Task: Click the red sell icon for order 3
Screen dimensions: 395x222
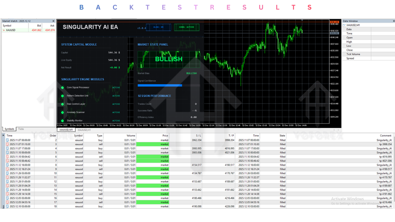Action: 7,144
